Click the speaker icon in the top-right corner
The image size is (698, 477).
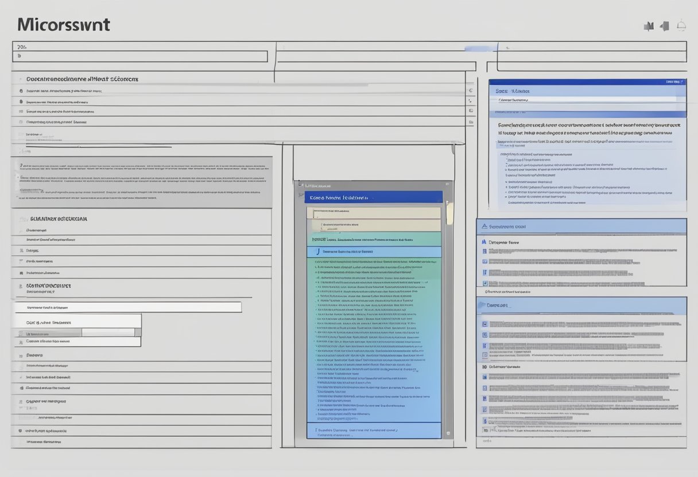[x=665, y=26]
